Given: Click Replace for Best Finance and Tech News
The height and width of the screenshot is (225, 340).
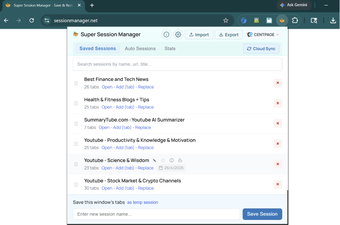Looking at the screenshot, I should coord(146,87).
